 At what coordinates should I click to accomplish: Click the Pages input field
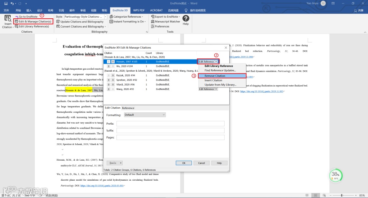coord(170,138)
